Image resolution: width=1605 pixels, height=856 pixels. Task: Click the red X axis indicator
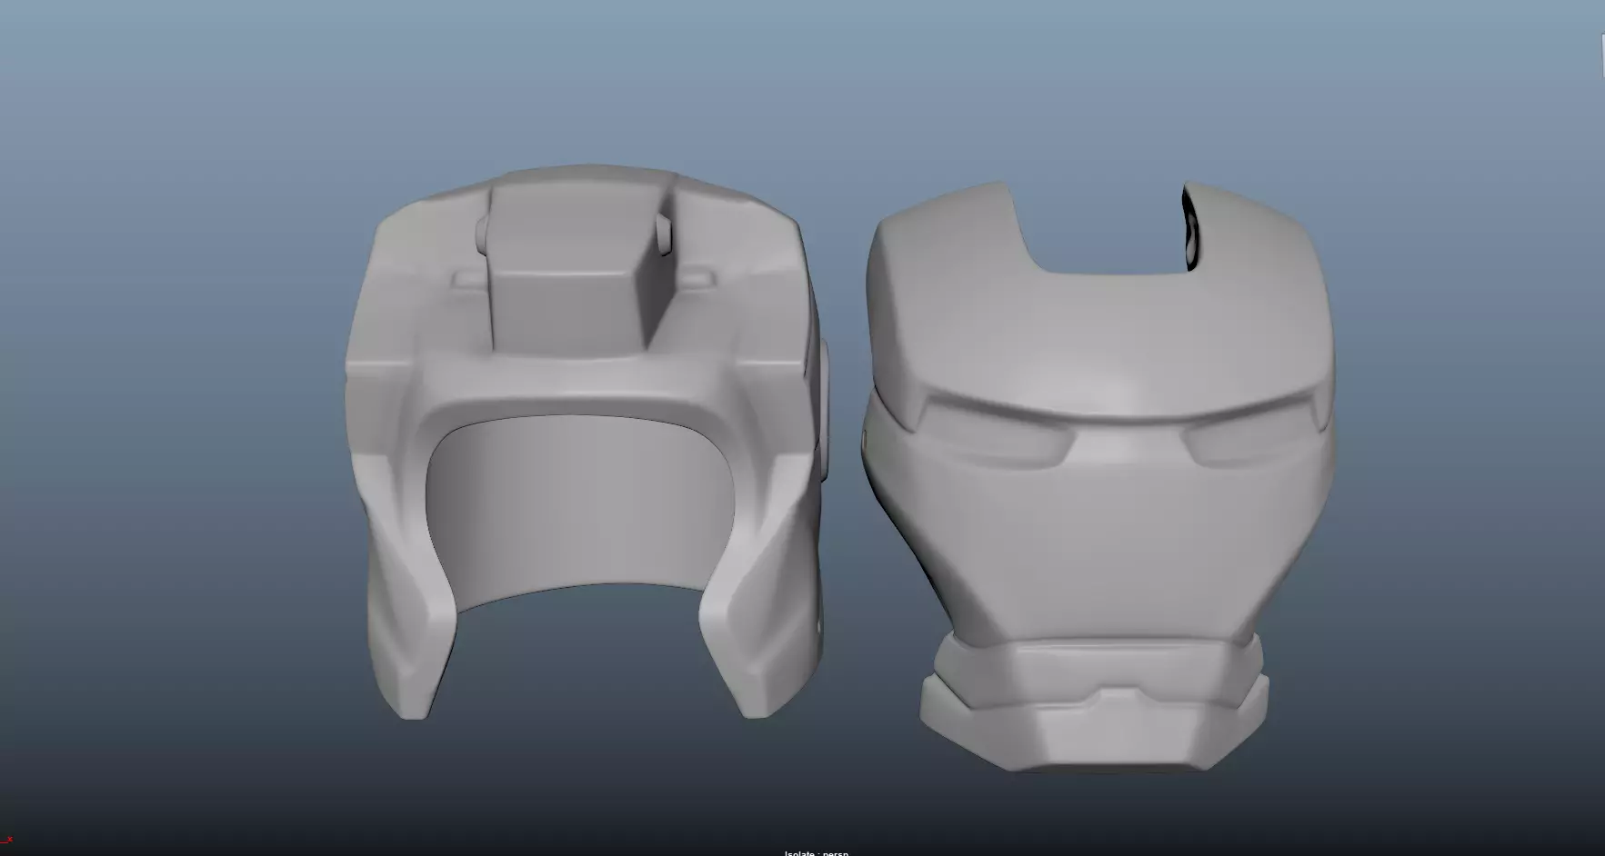coord(7,840)
